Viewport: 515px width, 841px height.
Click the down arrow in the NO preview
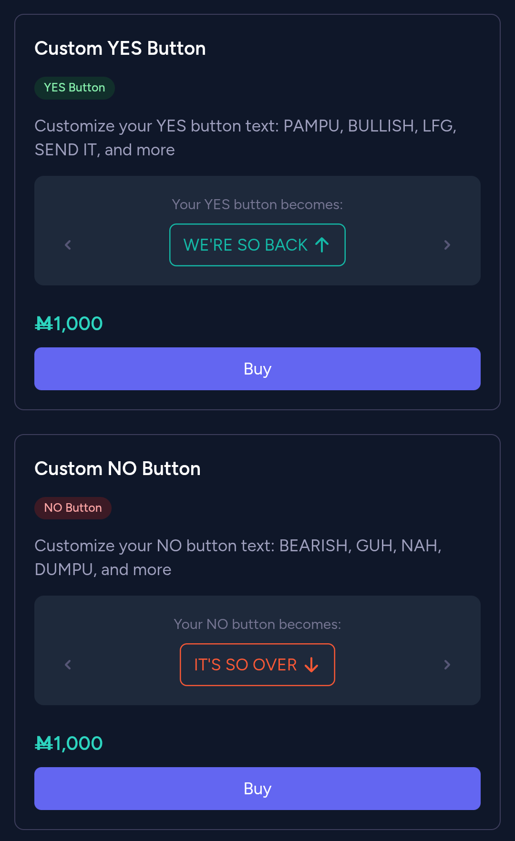(311, 665)
